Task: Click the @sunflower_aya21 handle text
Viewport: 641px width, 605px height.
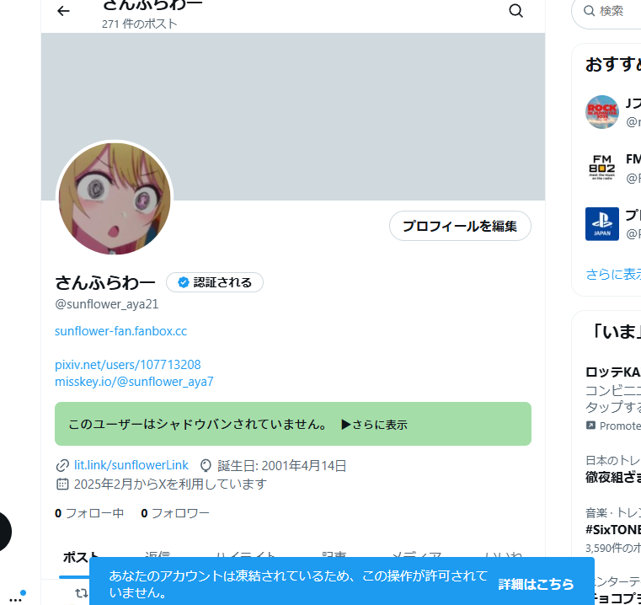Action: 107,304
